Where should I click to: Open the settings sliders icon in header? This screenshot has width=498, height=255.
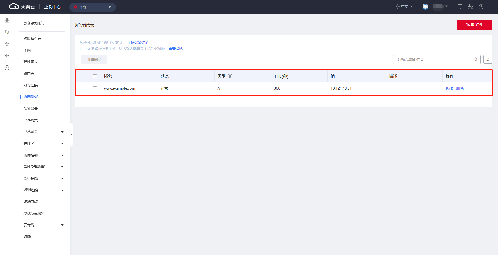(471, 7)
